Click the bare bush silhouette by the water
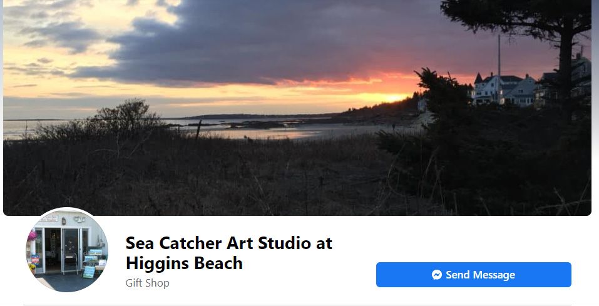599x306 pixels. (x=126, y=116)
